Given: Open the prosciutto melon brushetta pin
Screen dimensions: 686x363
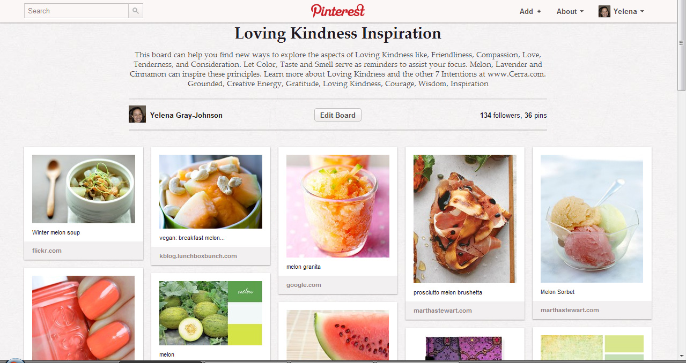Looking at the screenshot, I should [x=465, y=219].
